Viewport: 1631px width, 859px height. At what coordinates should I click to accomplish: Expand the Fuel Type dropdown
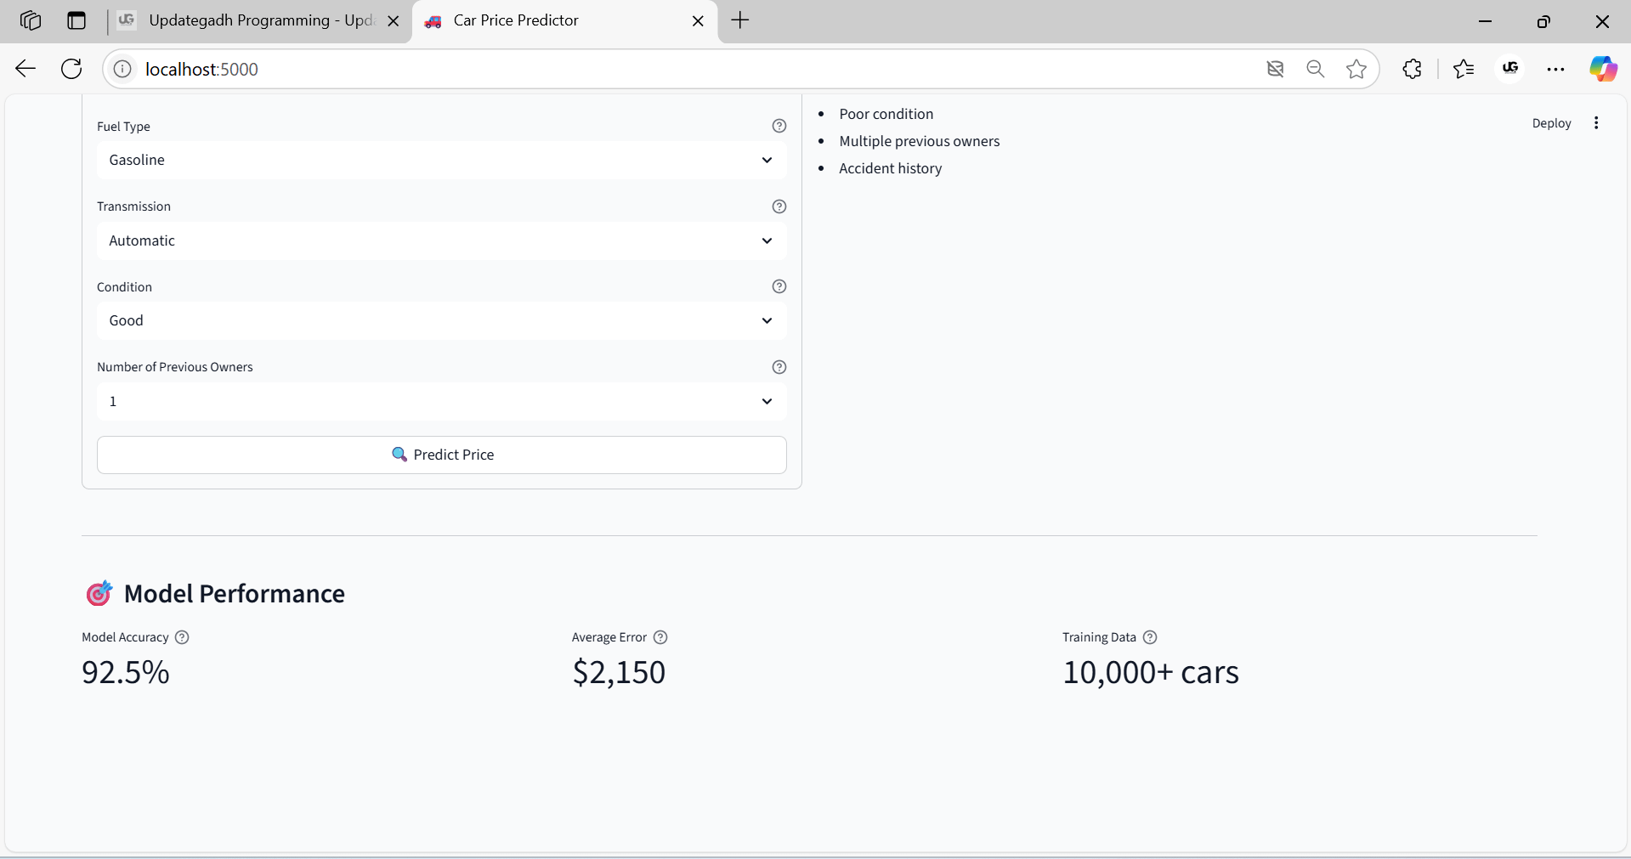(x=441, y=160)
